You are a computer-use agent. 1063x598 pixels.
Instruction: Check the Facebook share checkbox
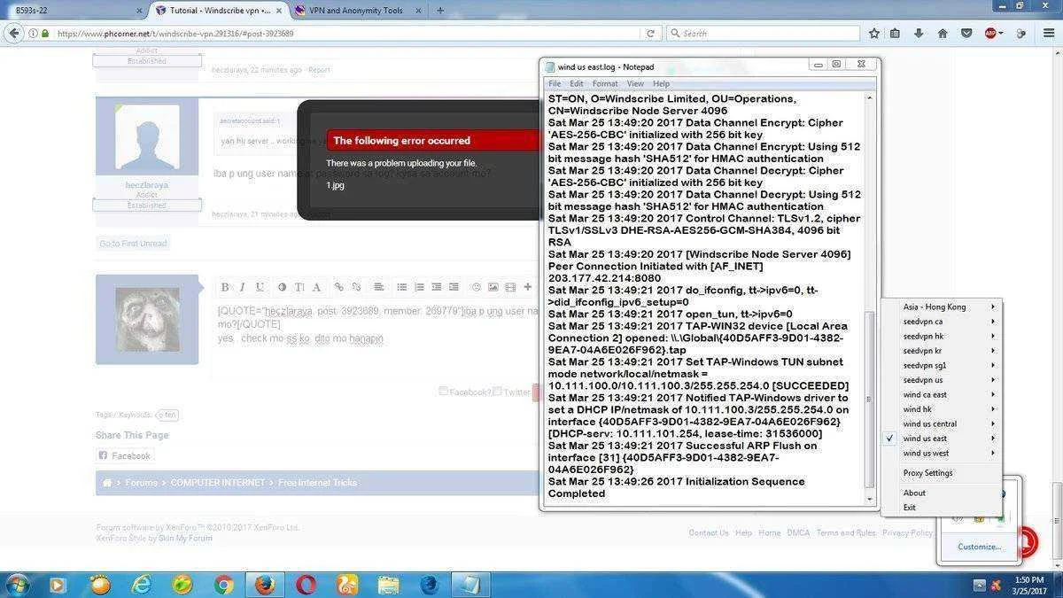[444, 391]
